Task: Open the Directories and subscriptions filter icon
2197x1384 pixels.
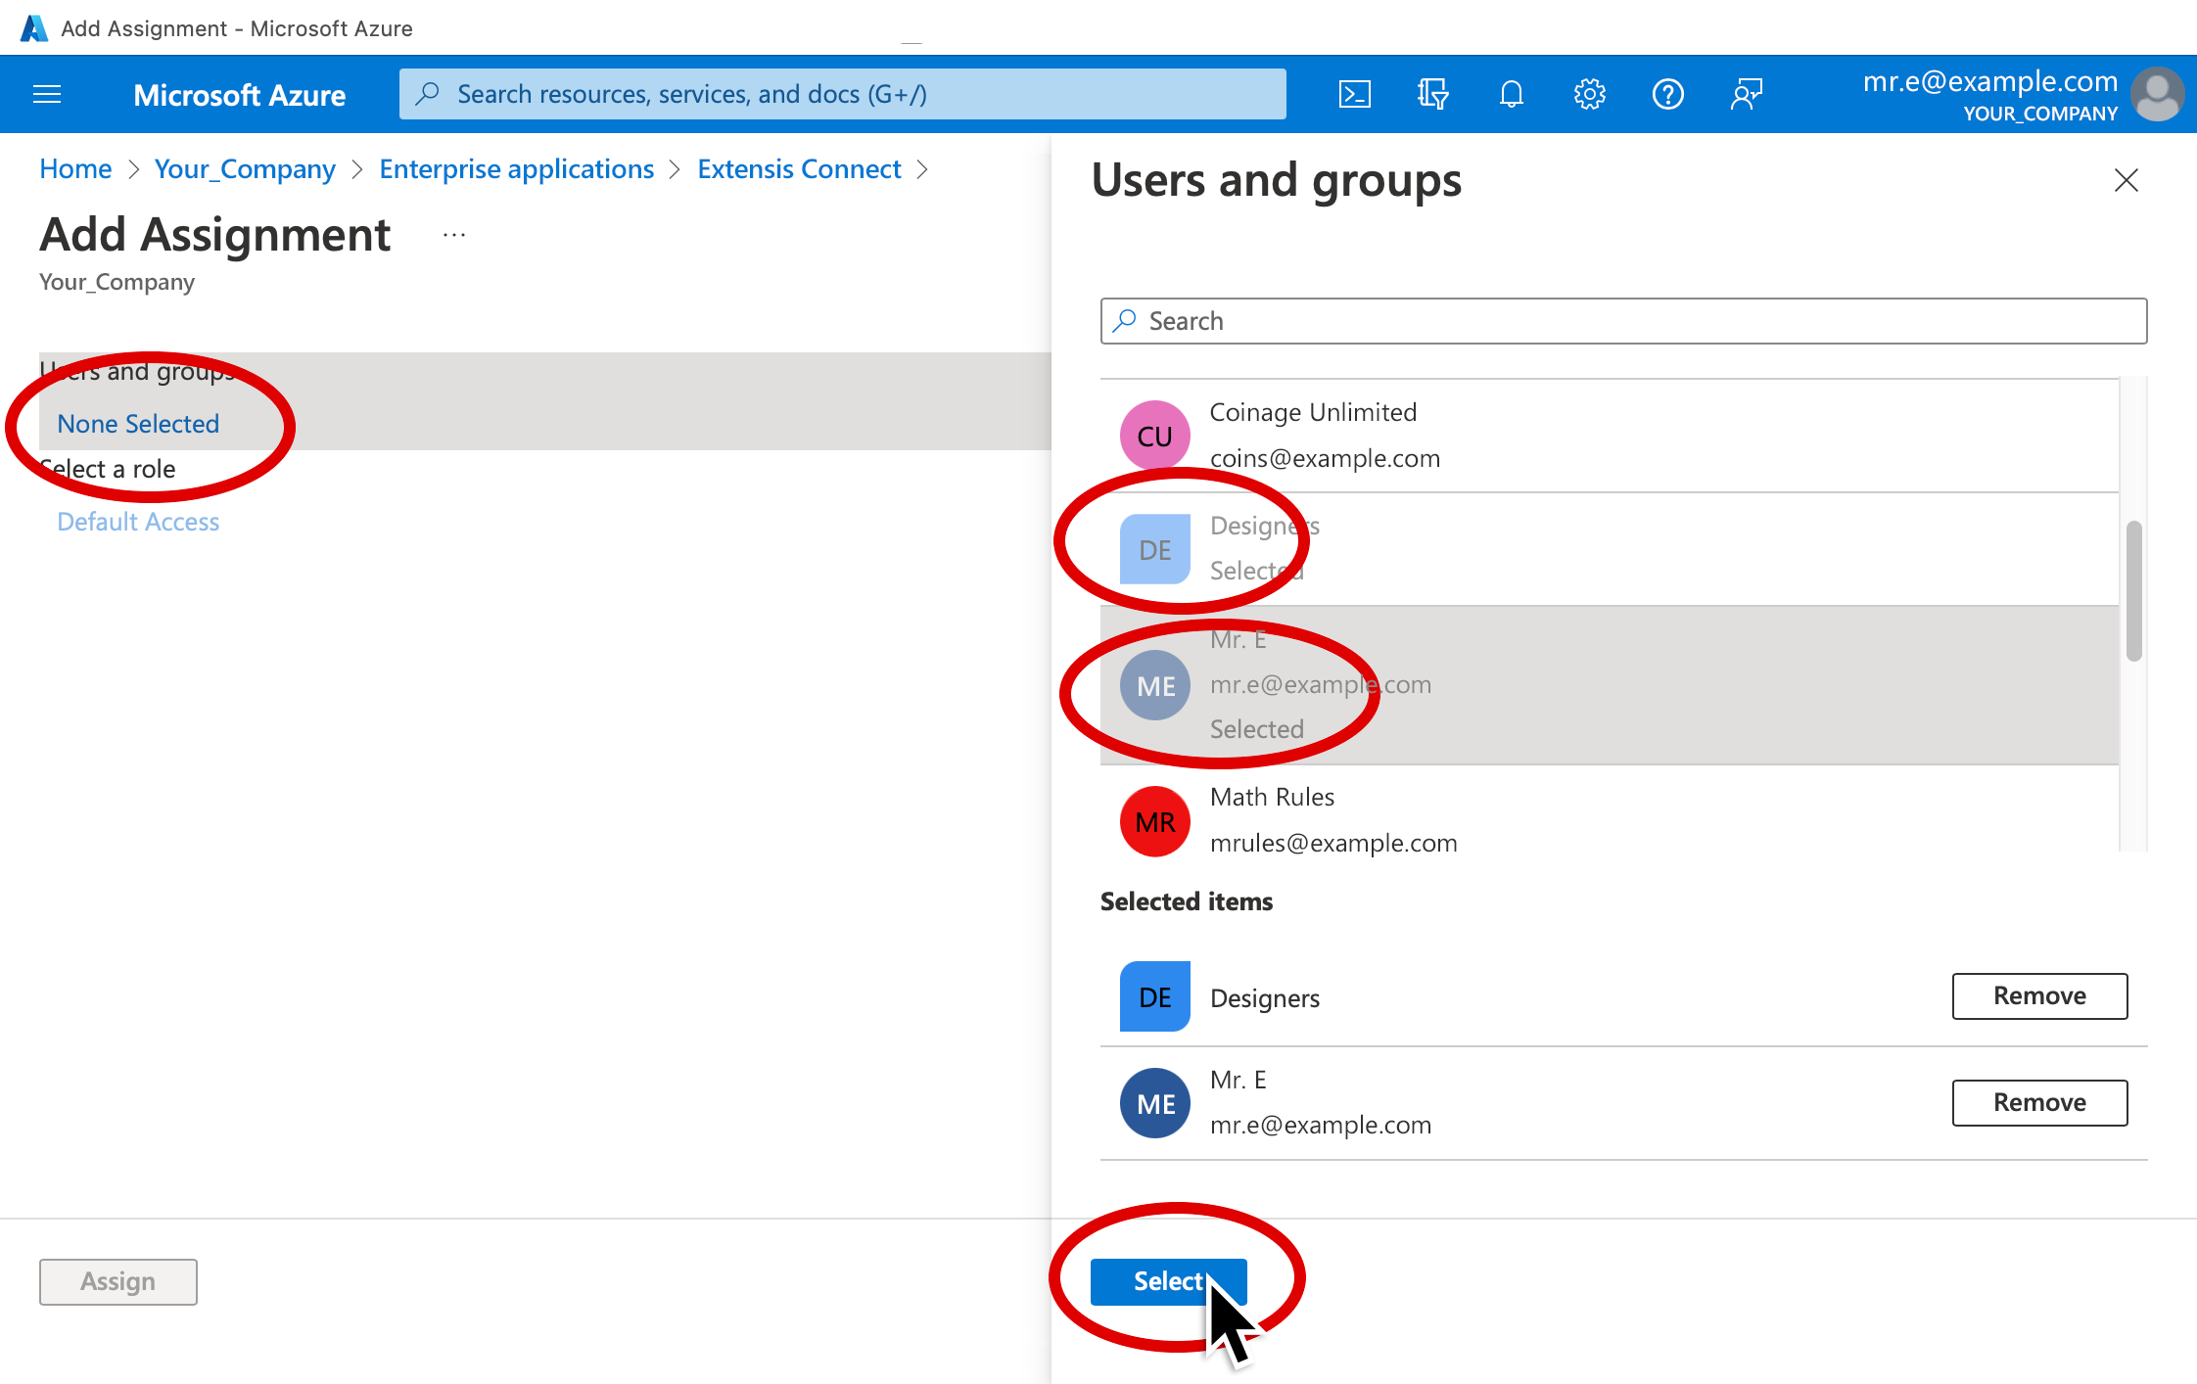Action: pyautogui.click(x=1432, y=94)
